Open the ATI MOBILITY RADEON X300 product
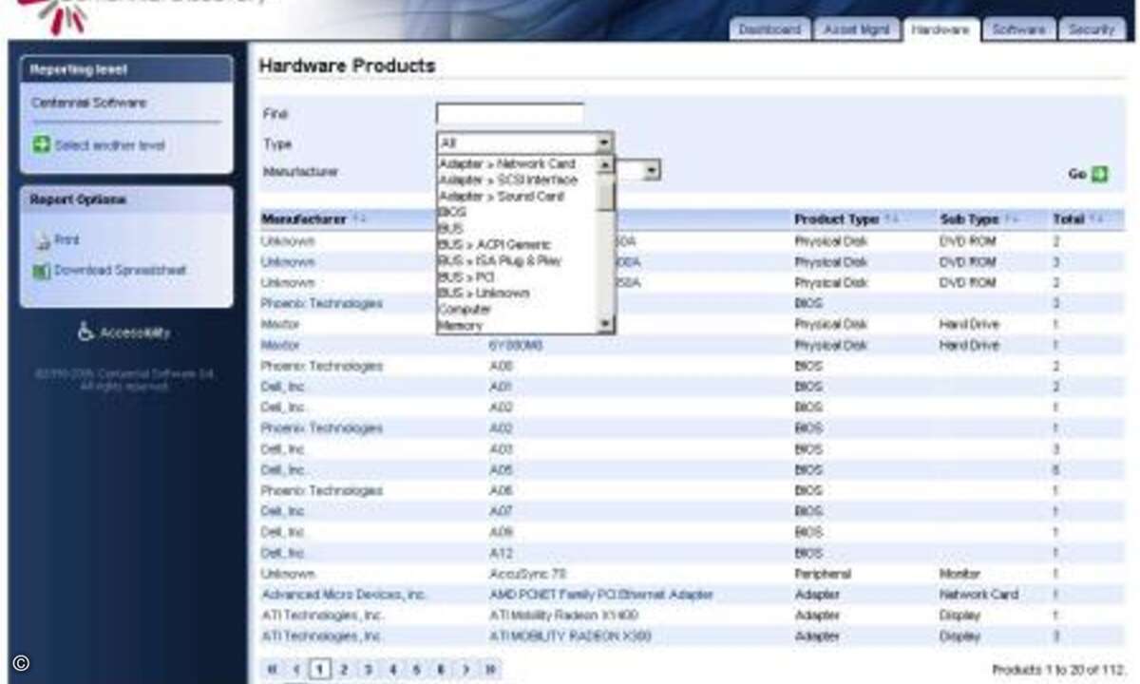Viewport: 1140px width, 684px height. coord(570,636)
